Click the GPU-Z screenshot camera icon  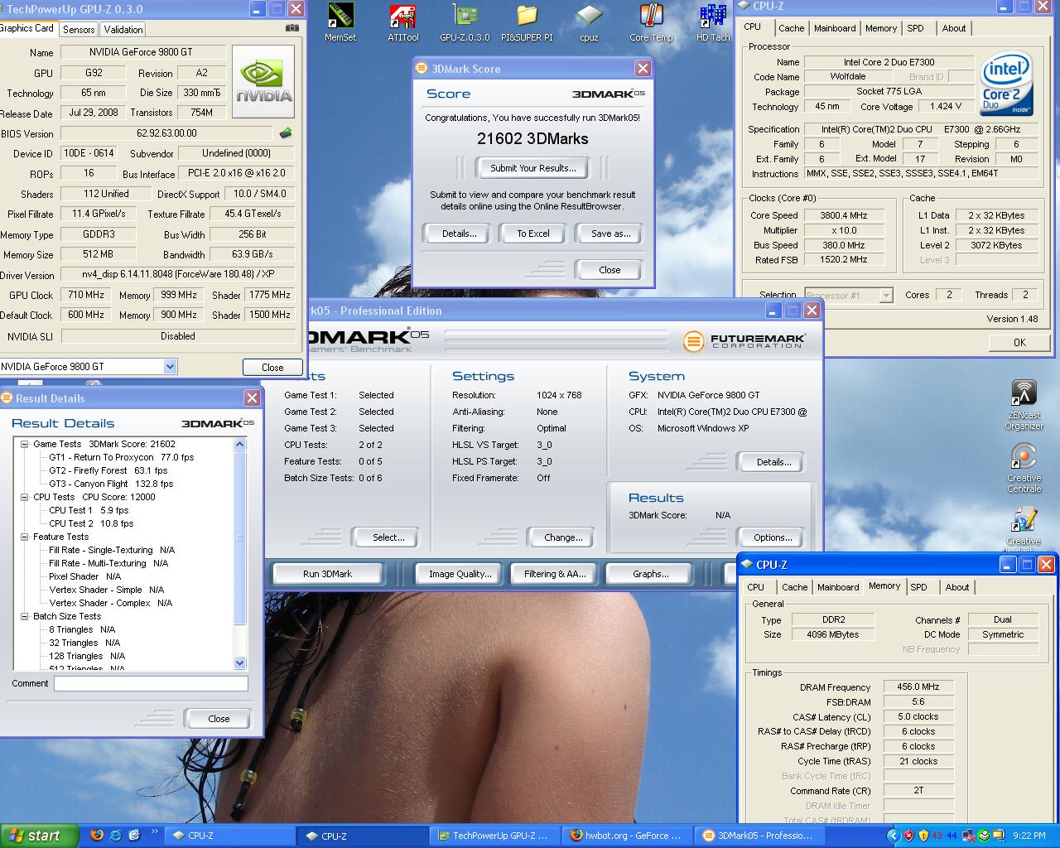(291, 27)
